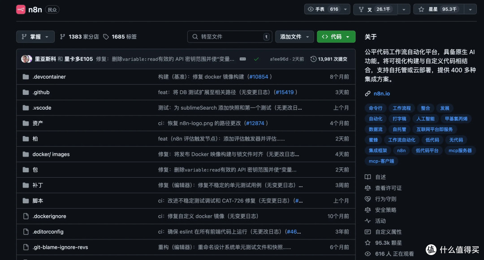Open the .vscode folder icon

26,107
